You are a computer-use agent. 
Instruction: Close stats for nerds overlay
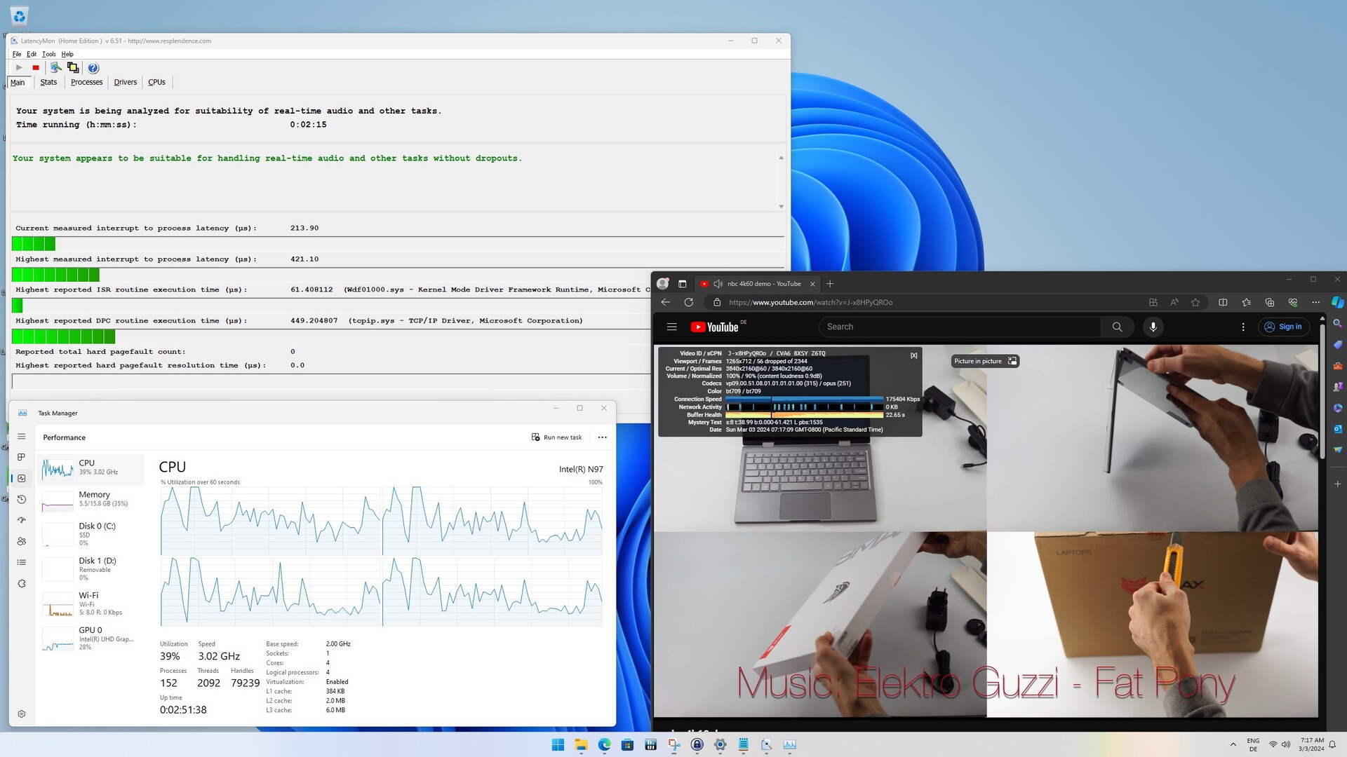coord(913,355)
